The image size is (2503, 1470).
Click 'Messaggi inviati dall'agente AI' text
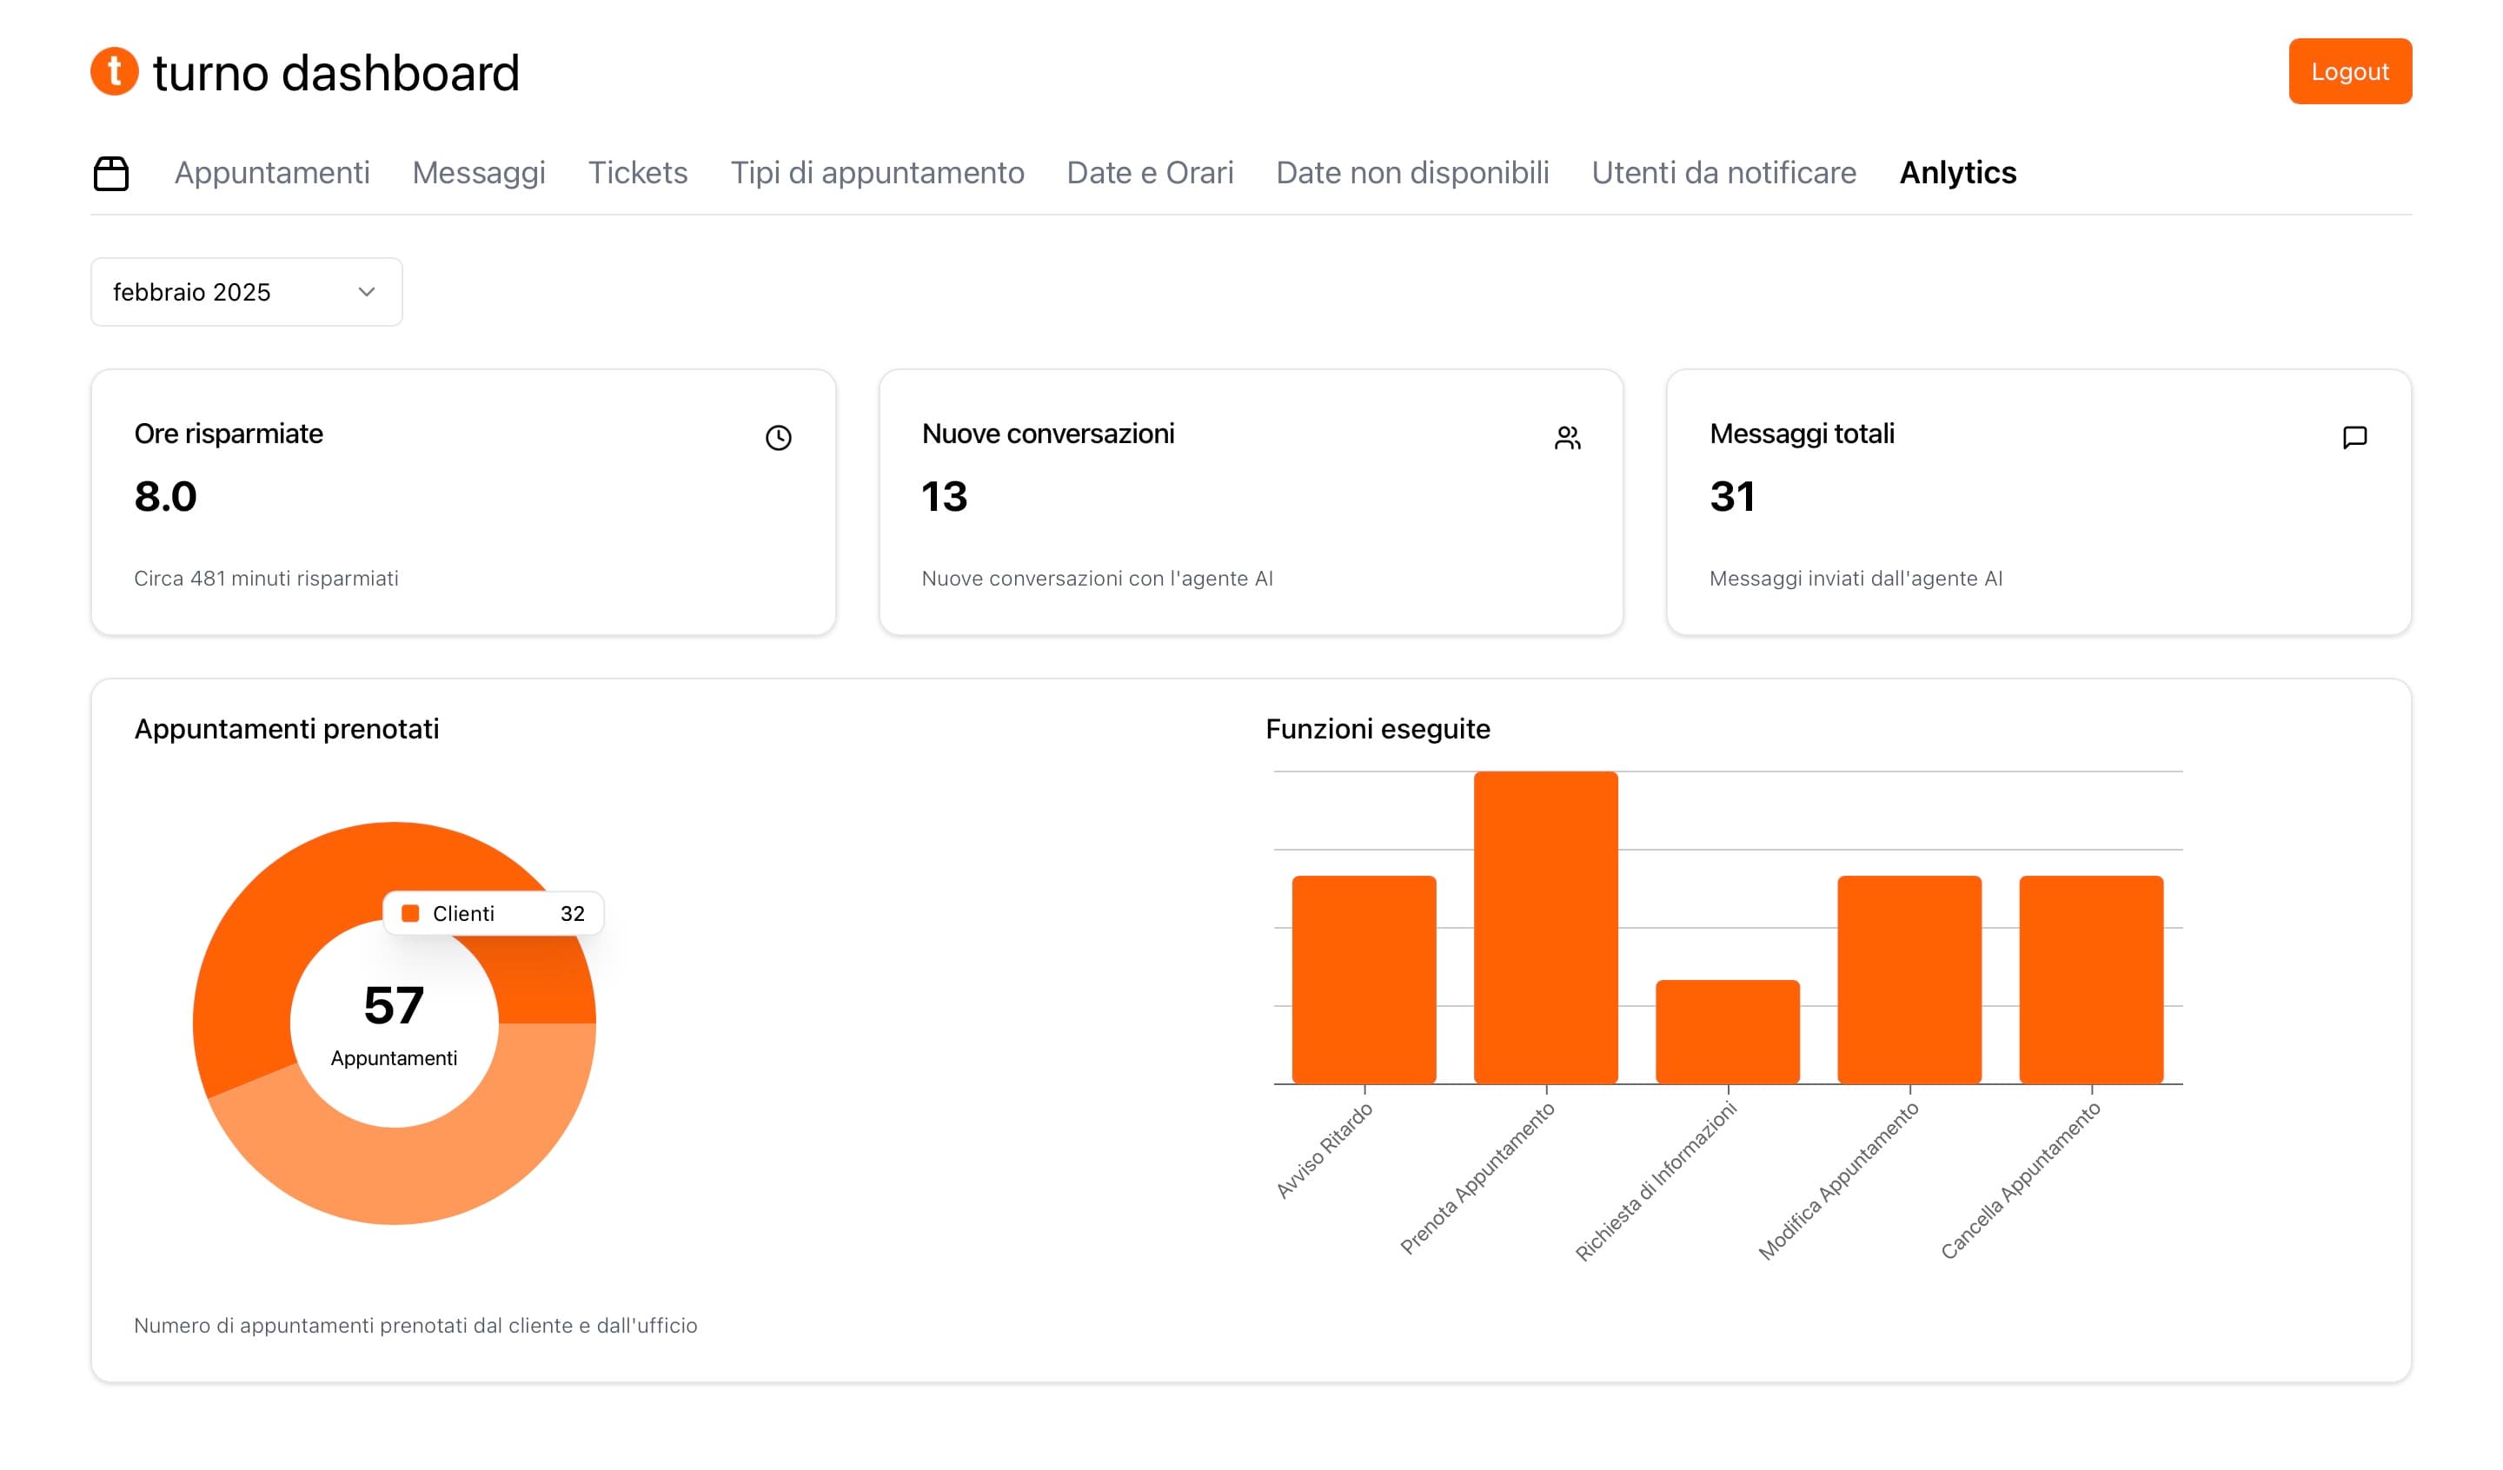pyautogui.click(x=1856, y=578)
